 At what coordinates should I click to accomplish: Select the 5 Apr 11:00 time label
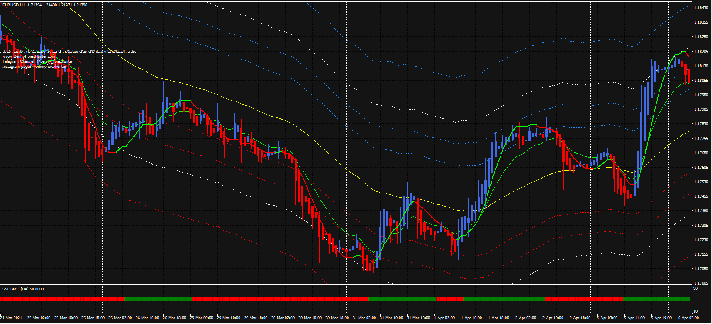coord(634,318)
